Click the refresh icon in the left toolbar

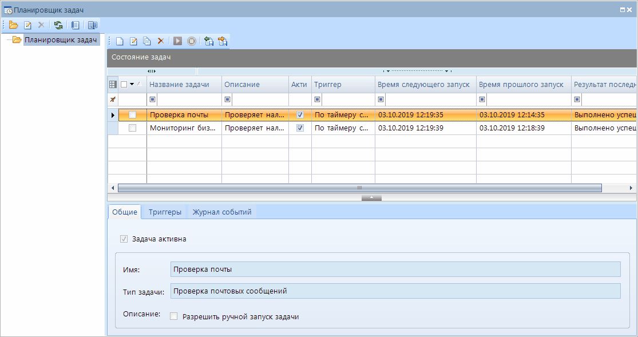(x=58, y=25)
